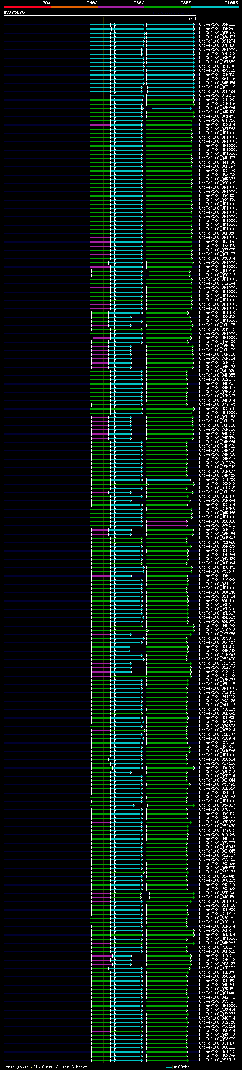Screen dimensions: 242x1070
Task: Click the label UniRef100_Q01AX3
Action: tap(217, 116)
